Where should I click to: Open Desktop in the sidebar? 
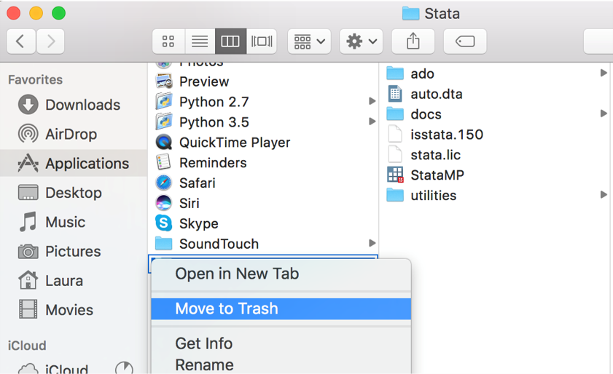click(74, 193)
